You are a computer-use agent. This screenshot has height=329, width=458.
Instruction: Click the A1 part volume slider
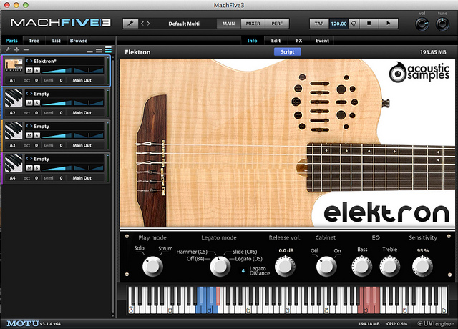coord(57,70)
